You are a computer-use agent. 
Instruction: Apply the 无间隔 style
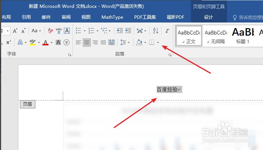tap(216, 36)
